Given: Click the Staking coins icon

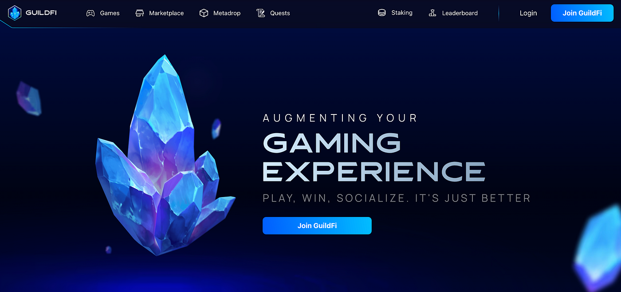Looking at the screenshot, I should pos(381,13).
